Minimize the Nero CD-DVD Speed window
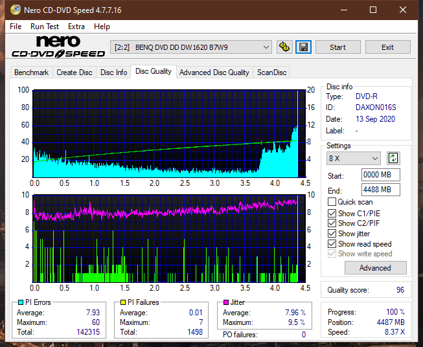 [344, 10]
